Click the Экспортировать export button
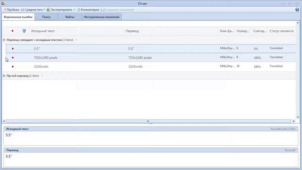Image resolution: width=302 pixels, height=170 pixels. coord(59,9)
